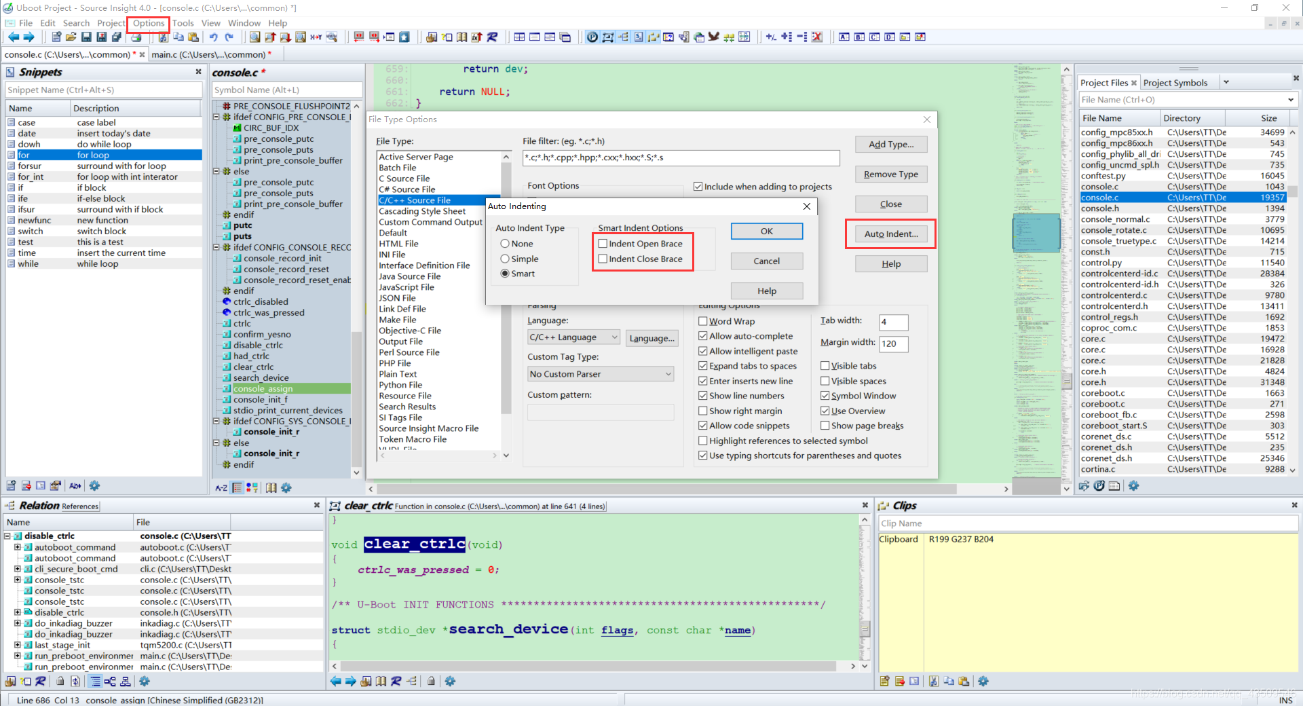Viewport: 1303px width, 706px height.
Task: Click the A-Z sort icon in symbol panel
Action: pos(221,487)
